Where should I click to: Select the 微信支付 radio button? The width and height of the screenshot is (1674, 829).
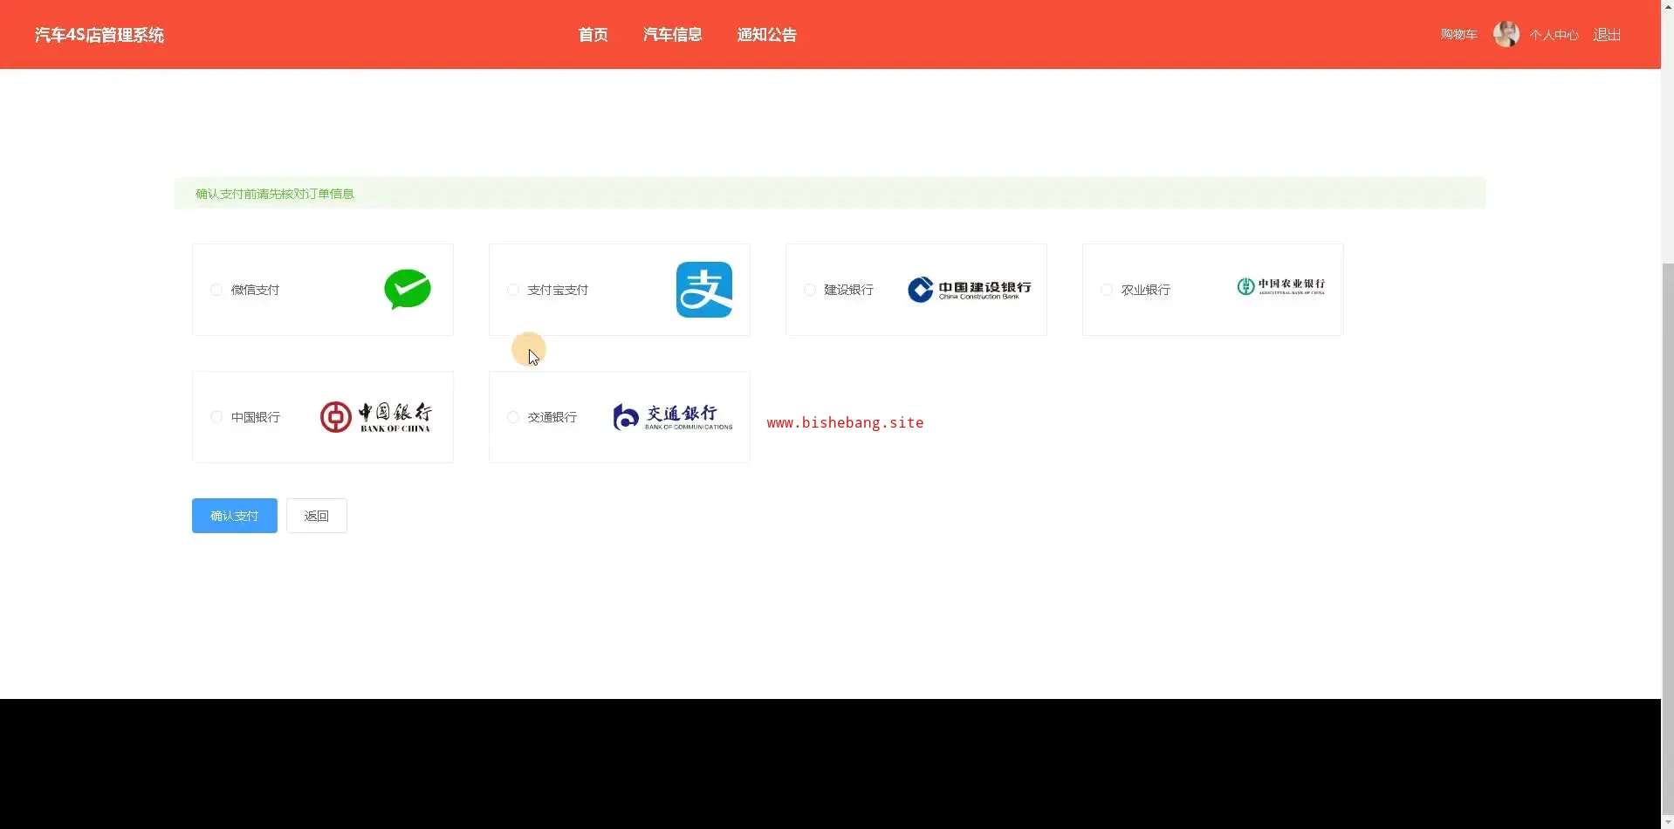(x=216, y=290)
